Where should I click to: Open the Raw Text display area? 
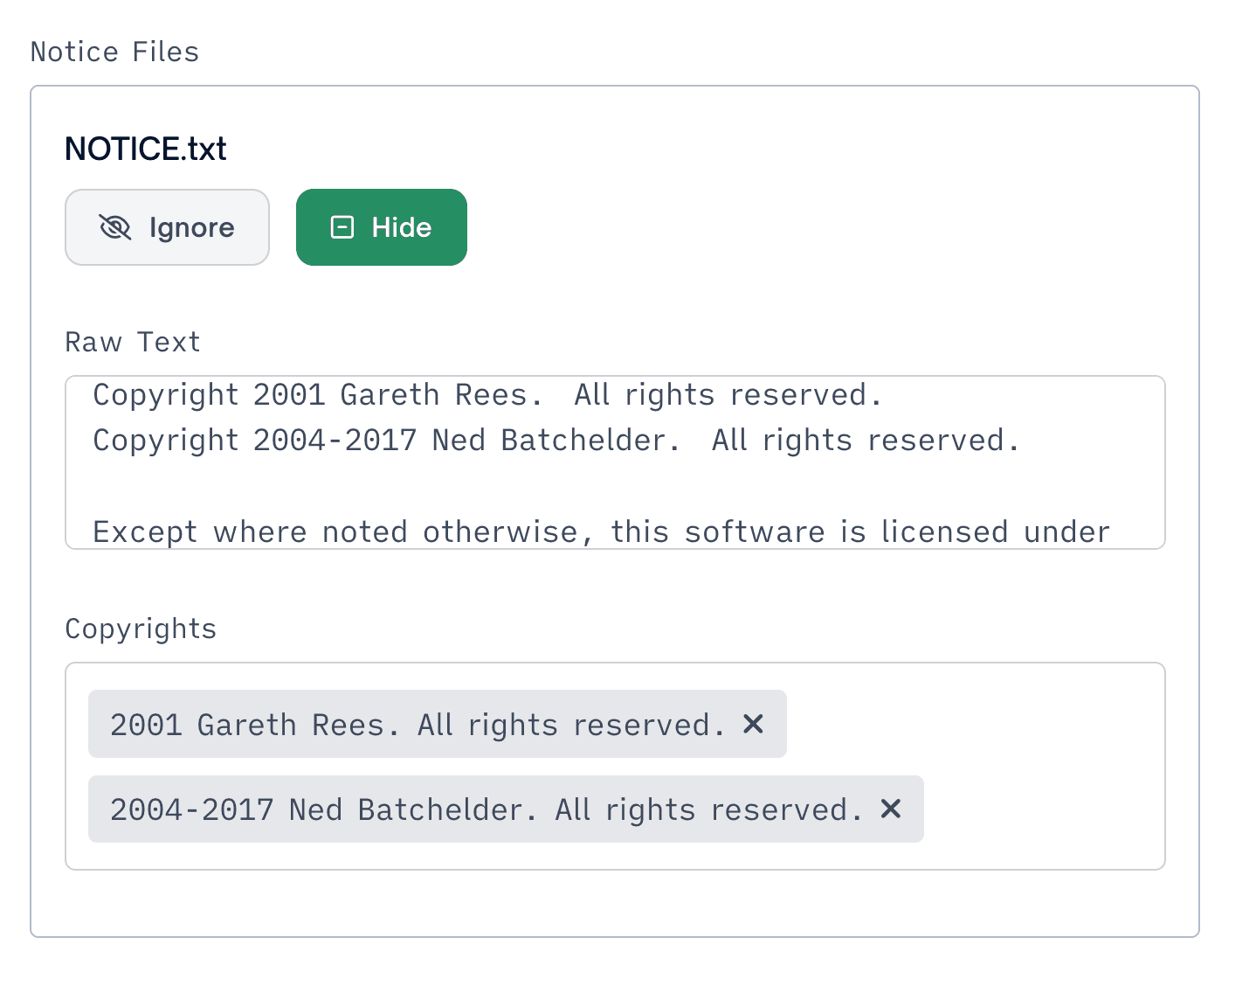click(615, 462)
